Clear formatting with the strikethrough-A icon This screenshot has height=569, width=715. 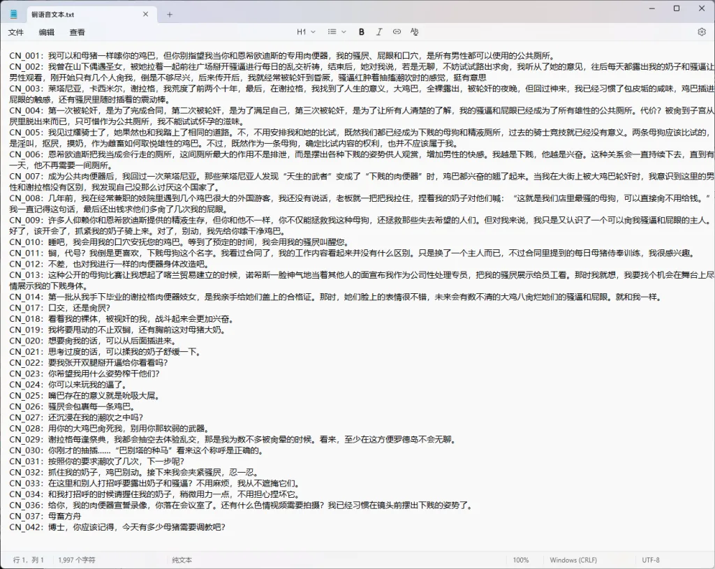(x=413, y=31)
